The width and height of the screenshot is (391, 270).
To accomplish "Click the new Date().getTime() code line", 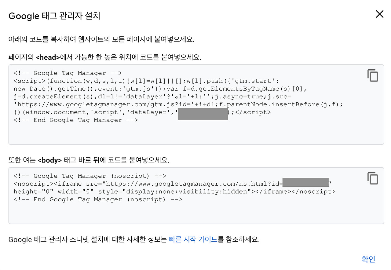I will pyautogui.click(x=160, y=89).
